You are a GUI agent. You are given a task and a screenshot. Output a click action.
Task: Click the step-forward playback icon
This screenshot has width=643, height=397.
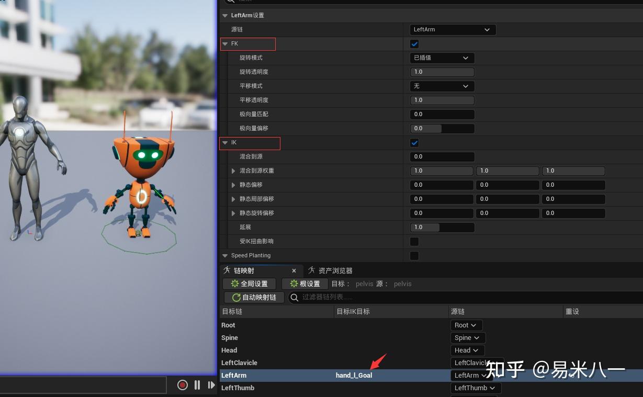tap(211, 385)
